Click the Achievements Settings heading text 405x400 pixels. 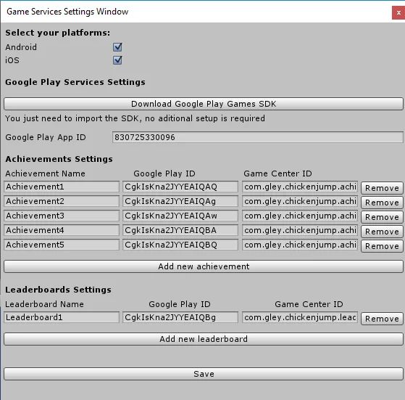pos(59,159)
